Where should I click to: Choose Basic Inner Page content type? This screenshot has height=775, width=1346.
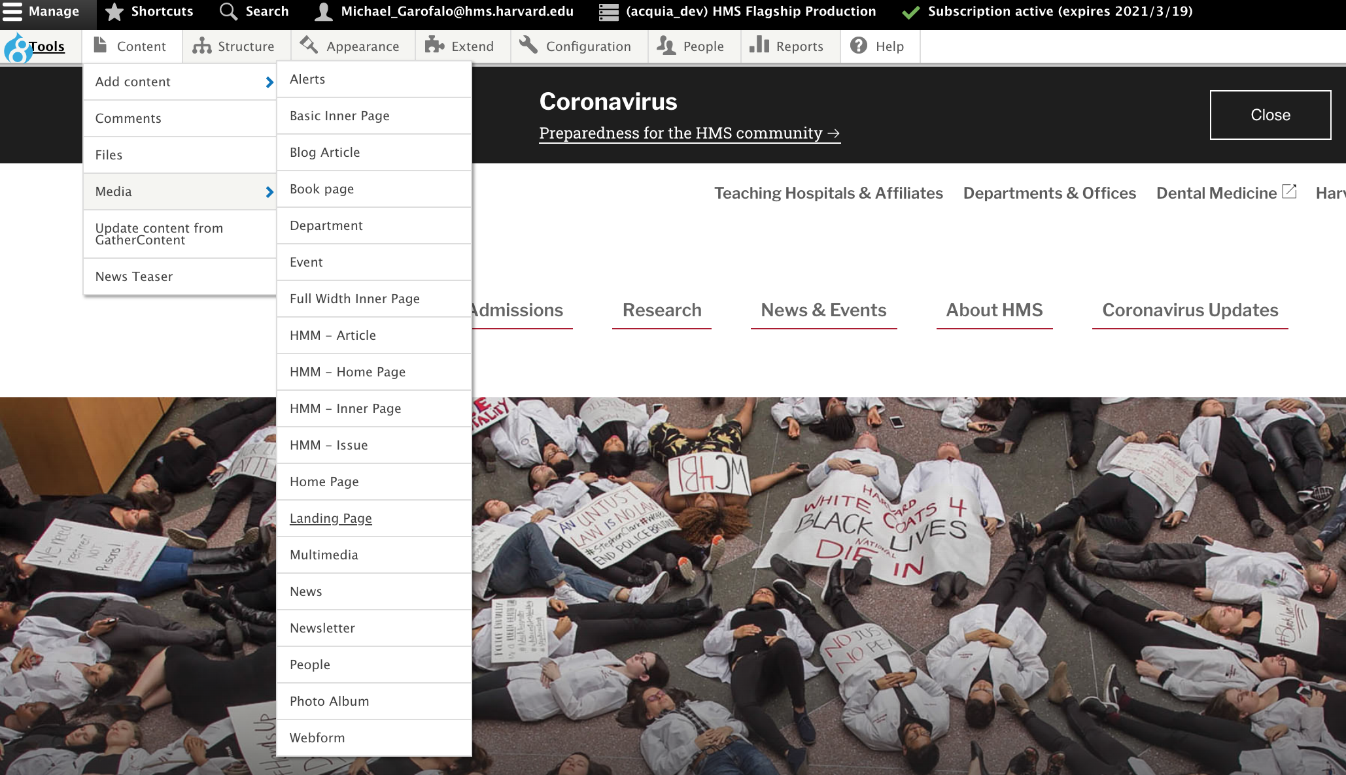point(374,116)
